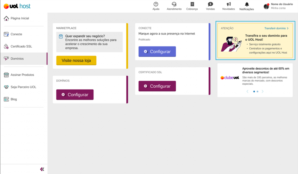Collapse the sidebar with double-chevron arrow
Viewport: 298px width, 174px height.
[x=42, y=169]
